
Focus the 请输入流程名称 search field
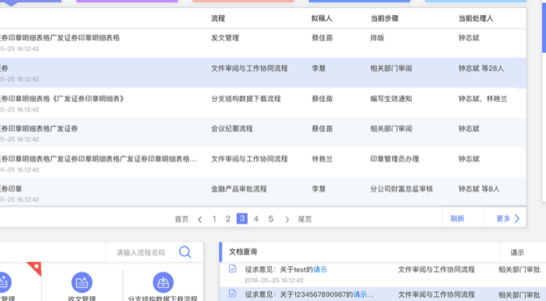[x=141, y=252]
